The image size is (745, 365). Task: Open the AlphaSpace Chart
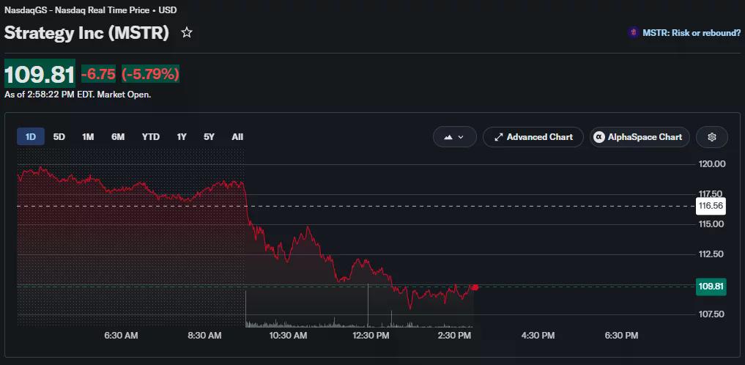[640, 137]
